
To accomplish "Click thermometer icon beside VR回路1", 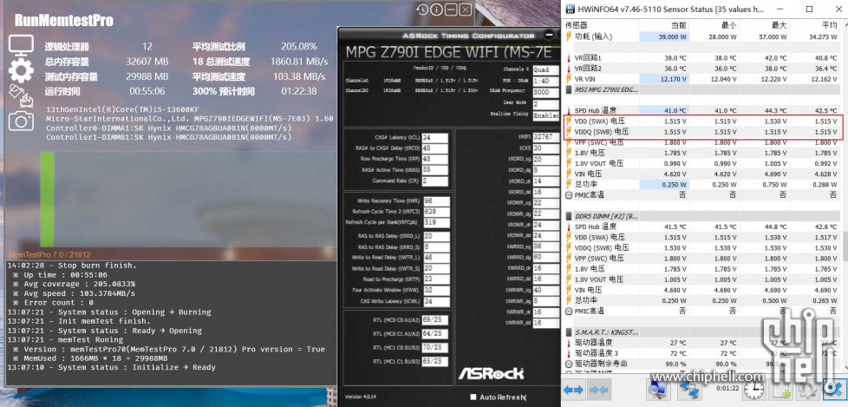I will (569, 57).
